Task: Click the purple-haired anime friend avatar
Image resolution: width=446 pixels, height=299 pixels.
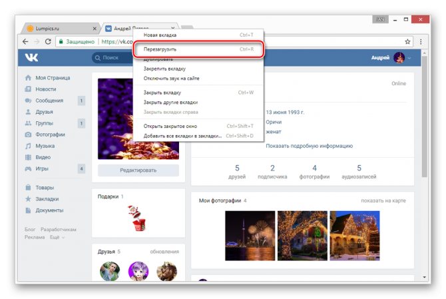Action: (x=138, y=271)
